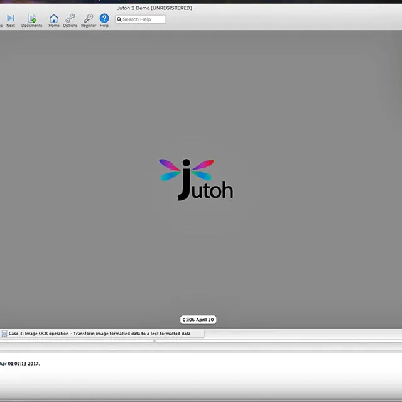Click the magnifier icon in Search Help
The image size is (402, 402).
119,19
